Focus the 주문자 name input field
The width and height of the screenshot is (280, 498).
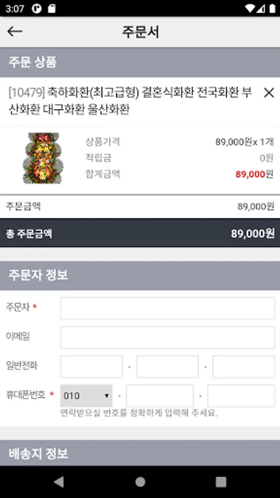pos(167,308)
